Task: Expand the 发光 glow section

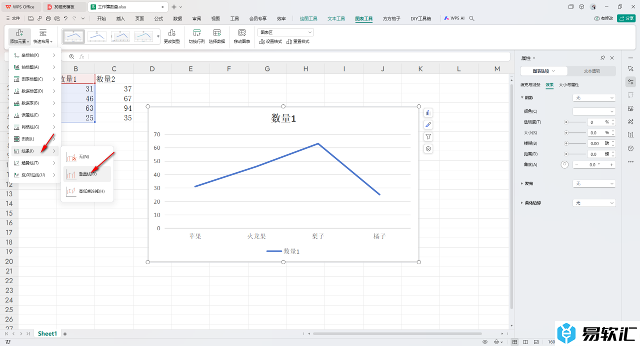Action: (x=522, y=184)
